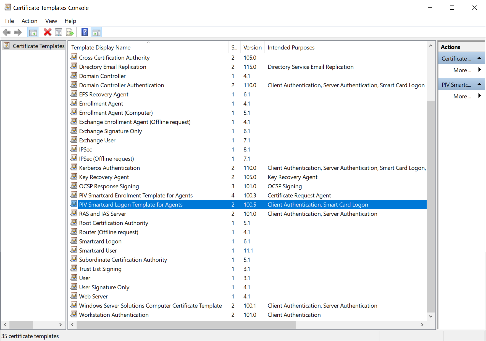
Task: Toggle the Action Pane toolbar icon
Action: (96, 32)
